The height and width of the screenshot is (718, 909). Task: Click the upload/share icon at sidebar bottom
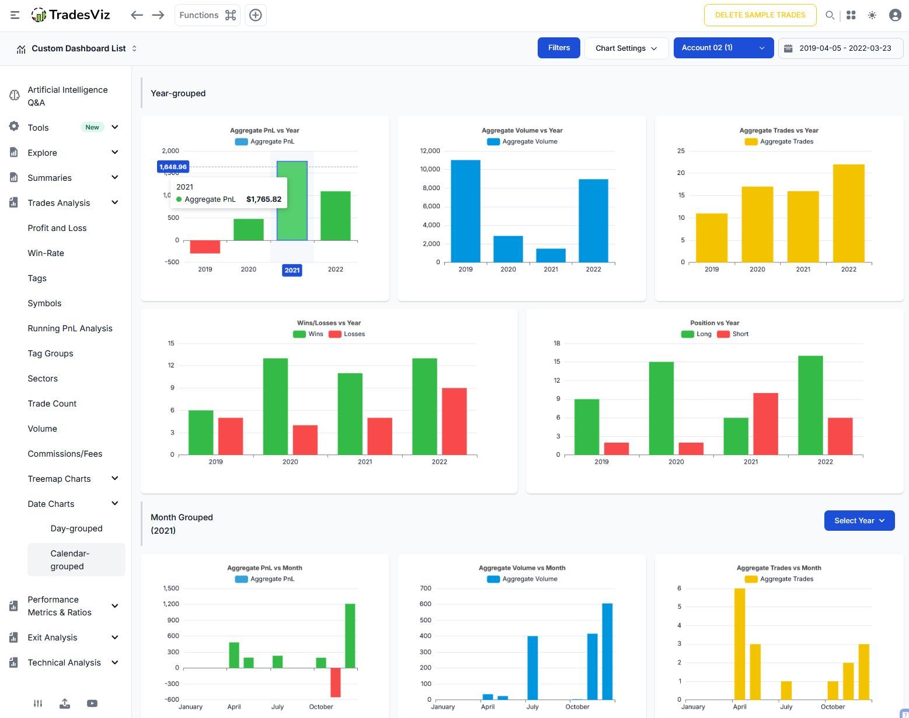tap(65, 703)
